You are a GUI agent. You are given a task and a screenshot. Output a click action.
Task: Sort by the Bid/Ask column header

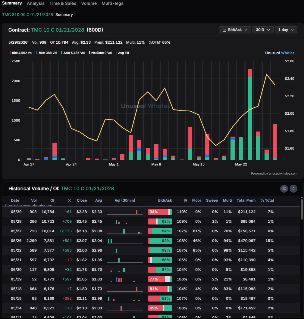(165, 200)
